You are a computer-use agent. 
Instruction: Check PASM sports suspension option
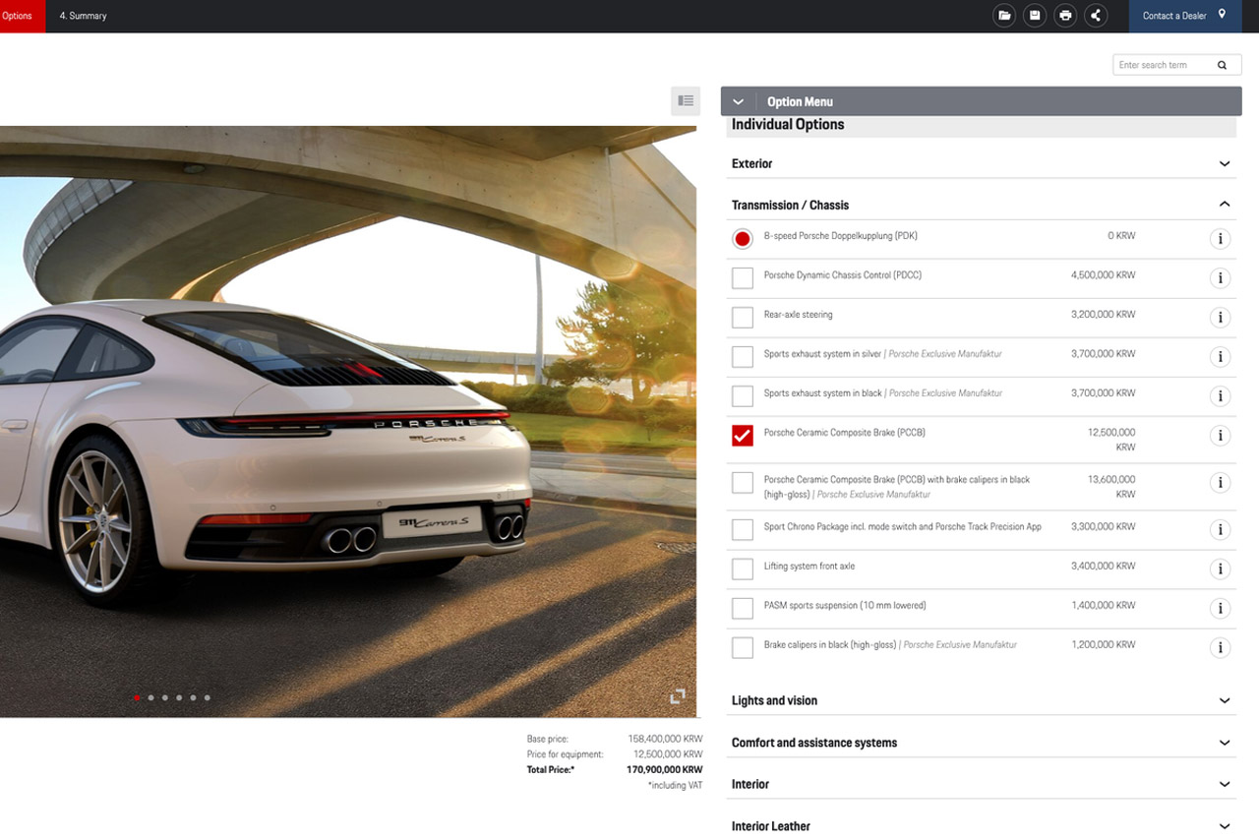(x=743, y=609)
